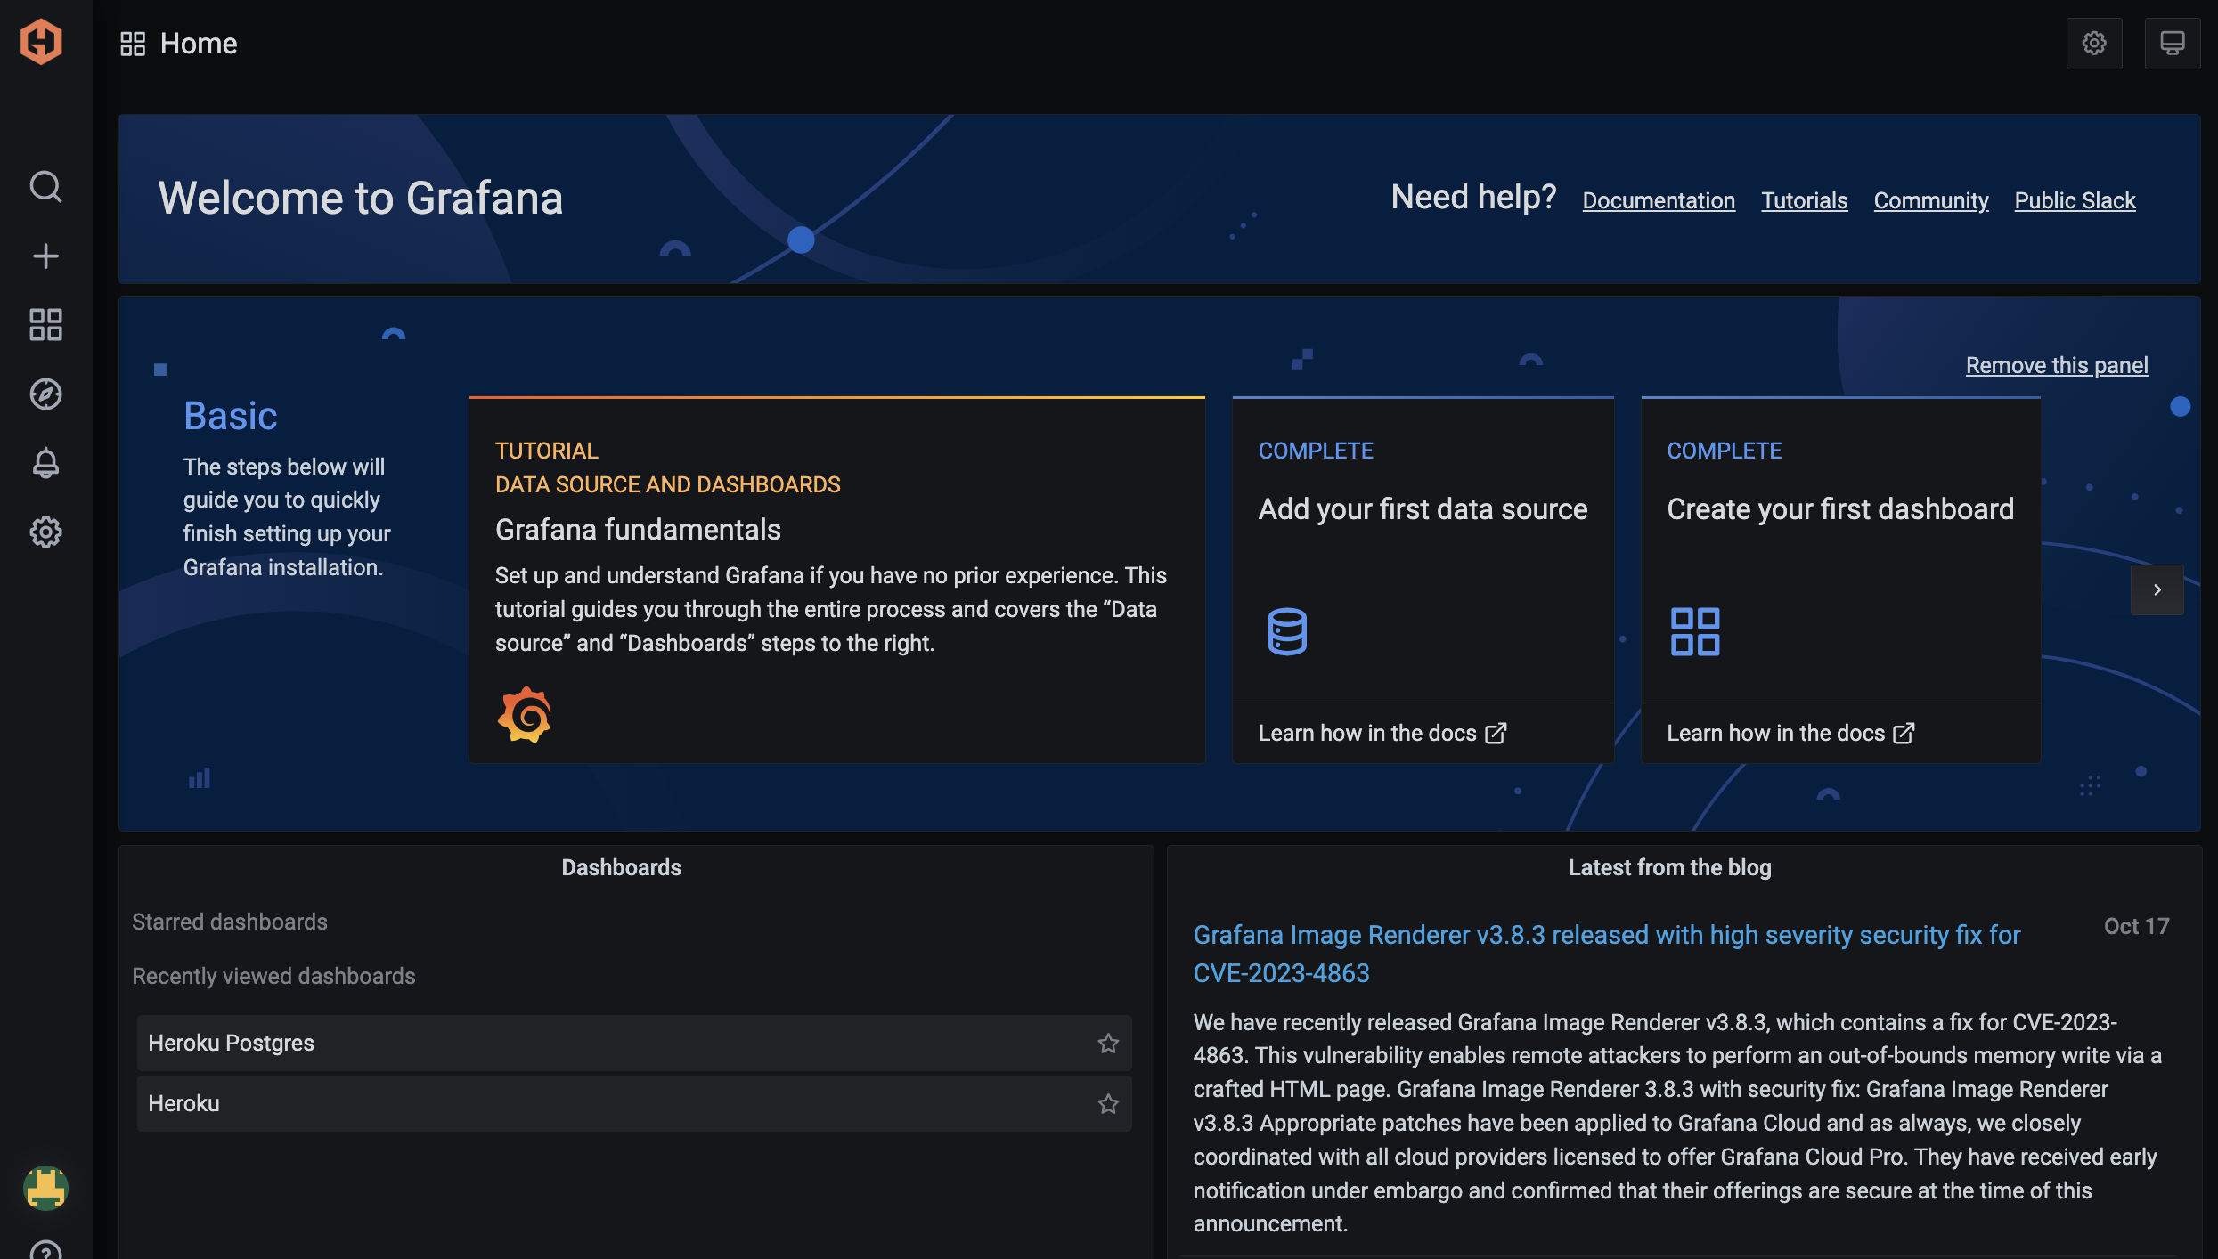The width and height of the screenshot is (2218, 1259).
Task: Open the Public Slack link
Action: coord(2075,200)
